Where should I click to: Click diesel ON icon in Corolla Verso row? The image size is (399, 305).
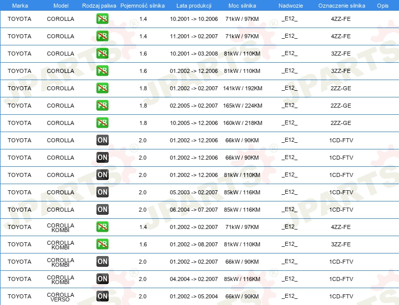102,296
